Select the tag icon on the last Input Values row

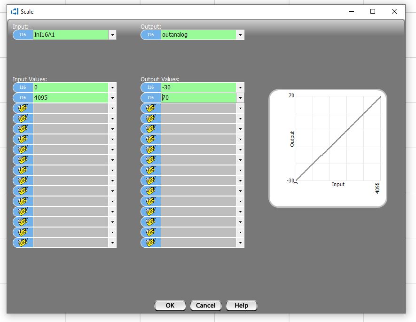coord(23,243)
